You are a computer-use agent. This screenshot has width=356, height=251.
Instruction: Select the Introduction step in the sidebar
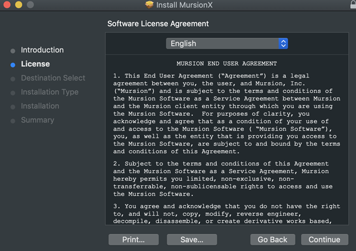pos(42,50)
